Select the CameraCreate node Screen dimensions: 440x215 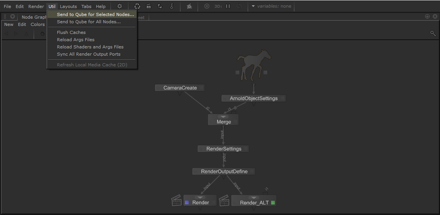pos(180,88)
